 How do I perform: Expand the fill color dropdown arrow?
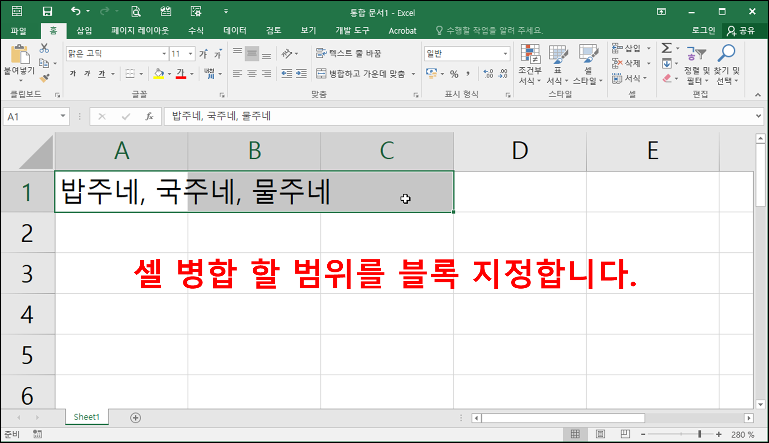[169, 74]
